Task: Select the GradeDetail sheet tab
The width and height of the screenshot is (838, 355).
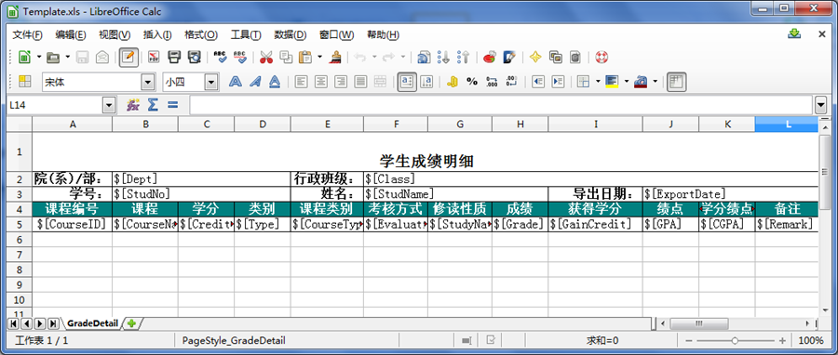Action: [x=92, y=323]
